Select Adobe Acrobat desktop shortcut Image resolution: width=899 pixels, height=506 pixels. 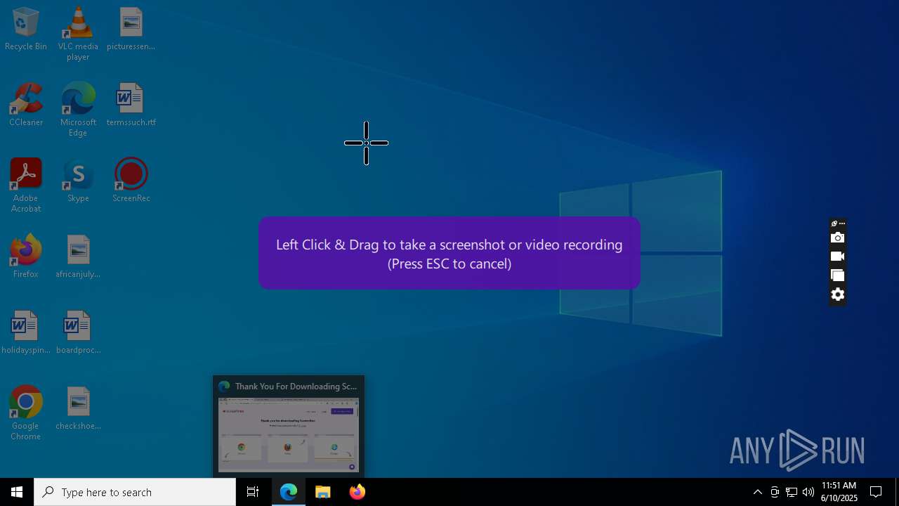[26, 186]
